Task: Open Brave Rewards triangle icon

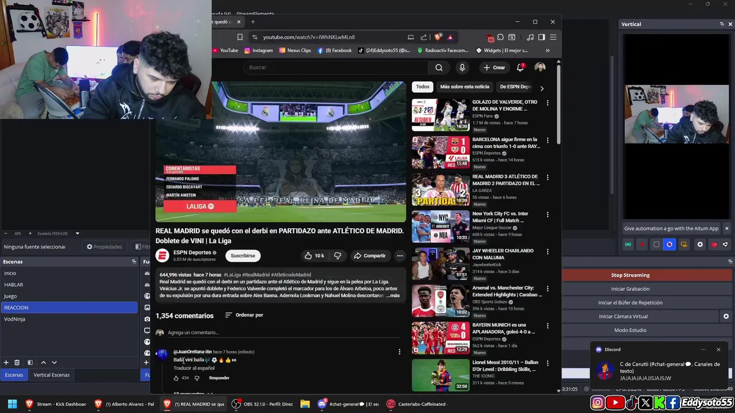Action: pyautogui.click(x=450, y=37)
